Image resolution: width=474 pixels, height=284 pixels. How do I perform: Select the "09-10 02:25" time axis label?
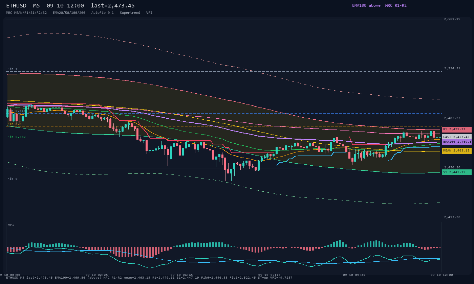pos(97,275)
